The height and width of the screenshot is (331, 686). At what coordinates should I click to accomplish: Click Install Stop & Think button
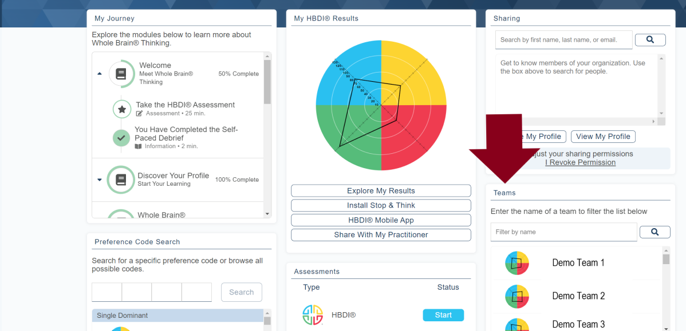point(381,205)
